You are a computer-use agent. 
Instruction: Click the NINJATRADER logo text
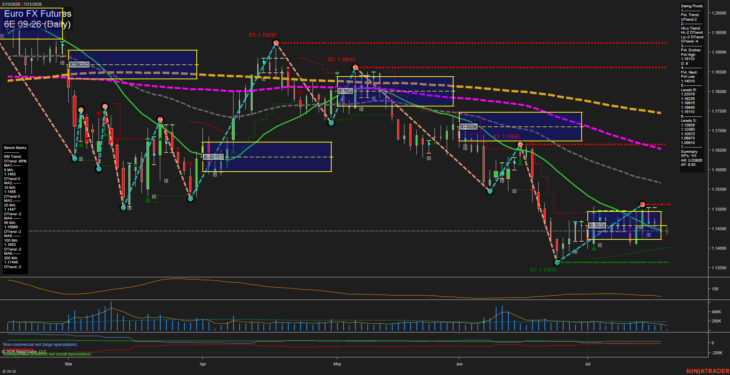pyautogui.click(x=707, y=371)
